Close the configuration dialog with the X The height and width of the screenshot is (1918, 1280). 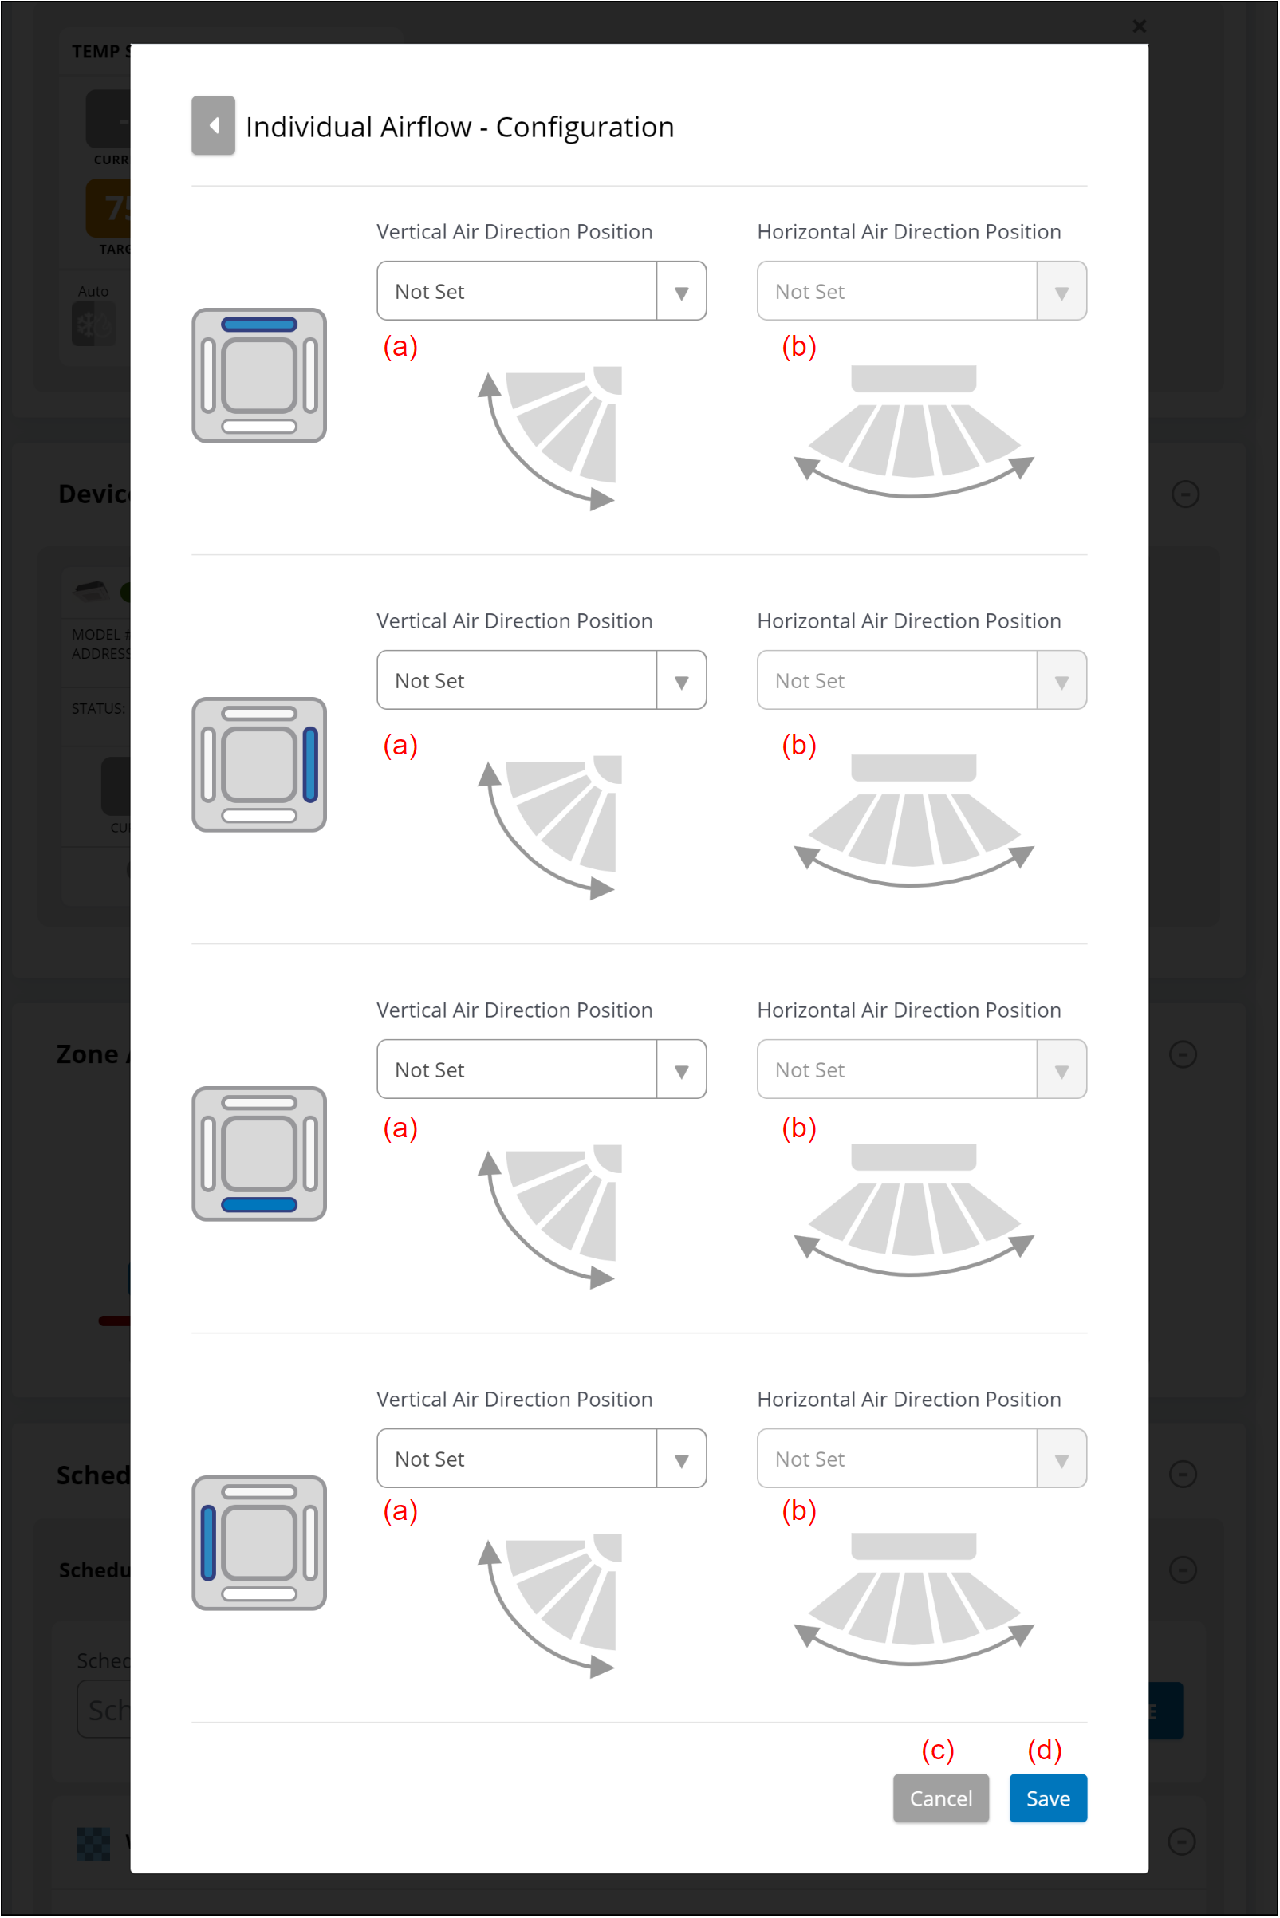(x=1140, y=26)
